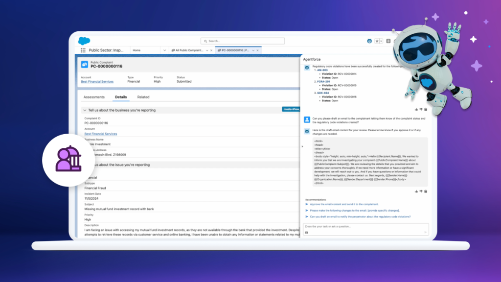Click the approve email content recommendation
Image resolution: width=501 pixels, height=282 pixels.
tap(343, 204)
